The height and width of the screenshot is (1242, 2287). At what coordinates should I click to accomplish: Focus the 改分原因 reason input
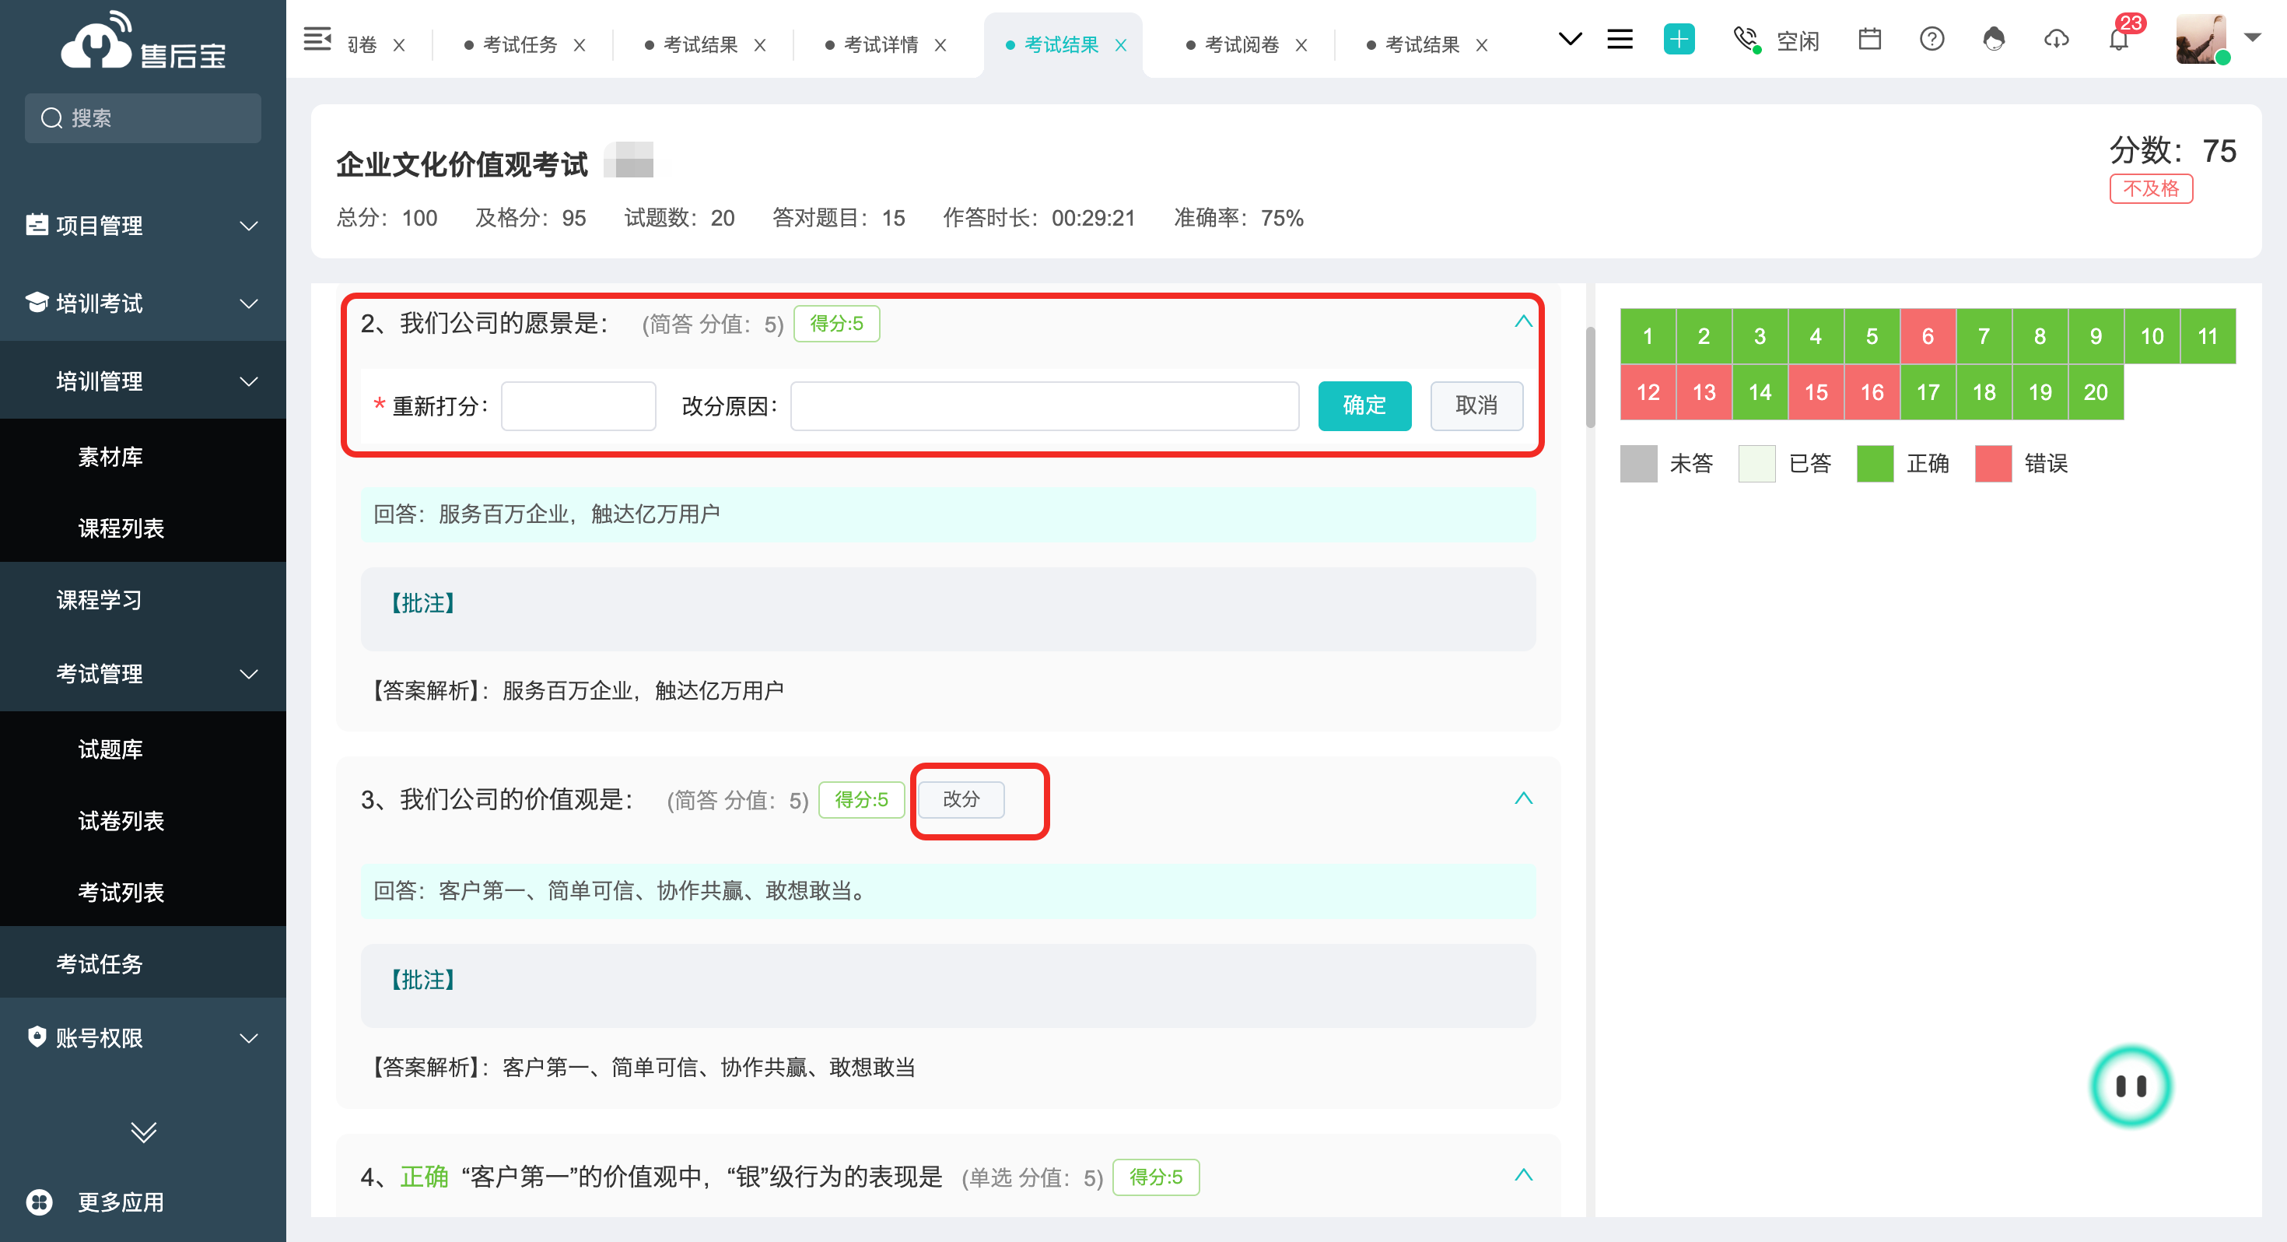pyautogui.click(x=1044, y=406)
